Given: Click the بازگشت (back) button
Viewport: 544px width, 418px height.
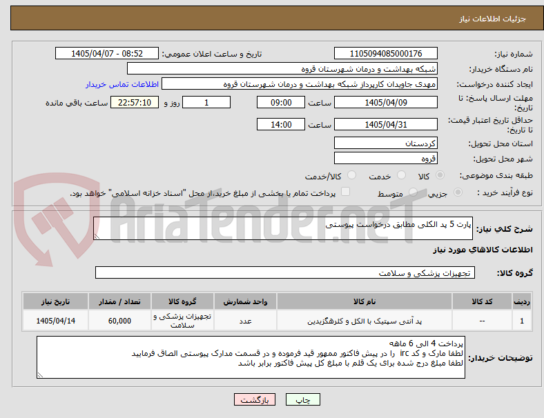Looking at the screenshot, I should point(255,399).
